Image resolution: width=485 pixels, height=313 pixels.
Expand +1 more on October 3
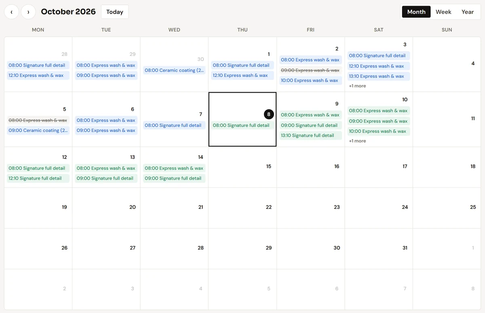(357, 86)
